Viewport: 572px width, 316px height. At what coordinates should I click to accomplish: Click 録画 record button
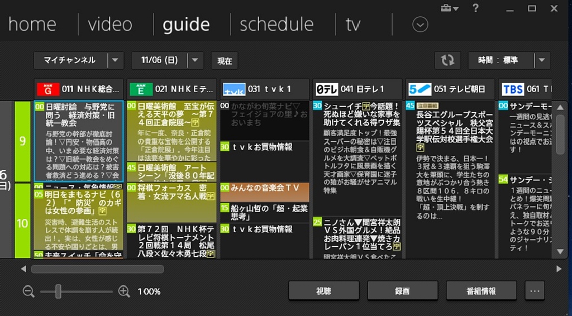[402, 290]
